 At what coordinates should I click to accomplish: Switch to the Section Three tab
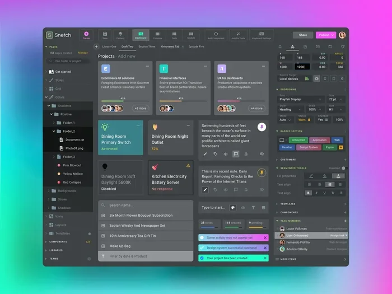[147, 46]
